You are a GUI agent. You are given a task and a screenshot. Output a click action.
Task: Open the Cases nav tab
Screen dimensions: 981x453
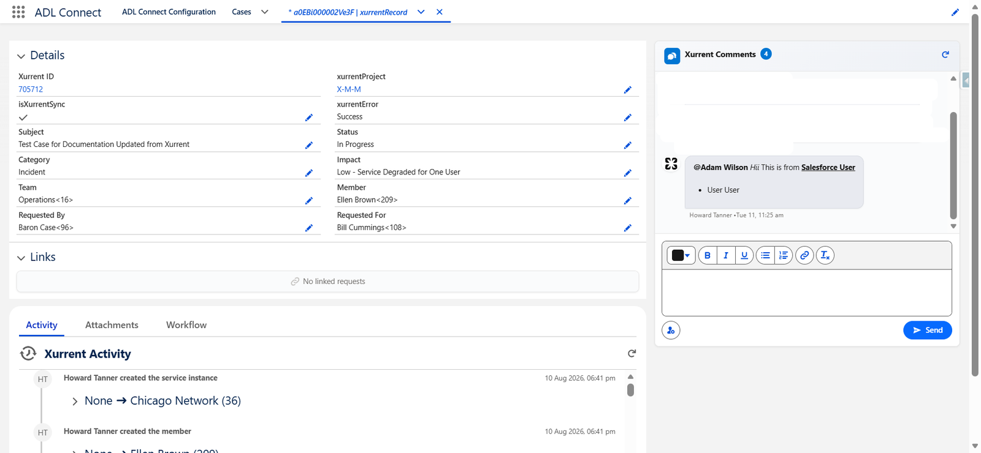[x=242, y=12]
